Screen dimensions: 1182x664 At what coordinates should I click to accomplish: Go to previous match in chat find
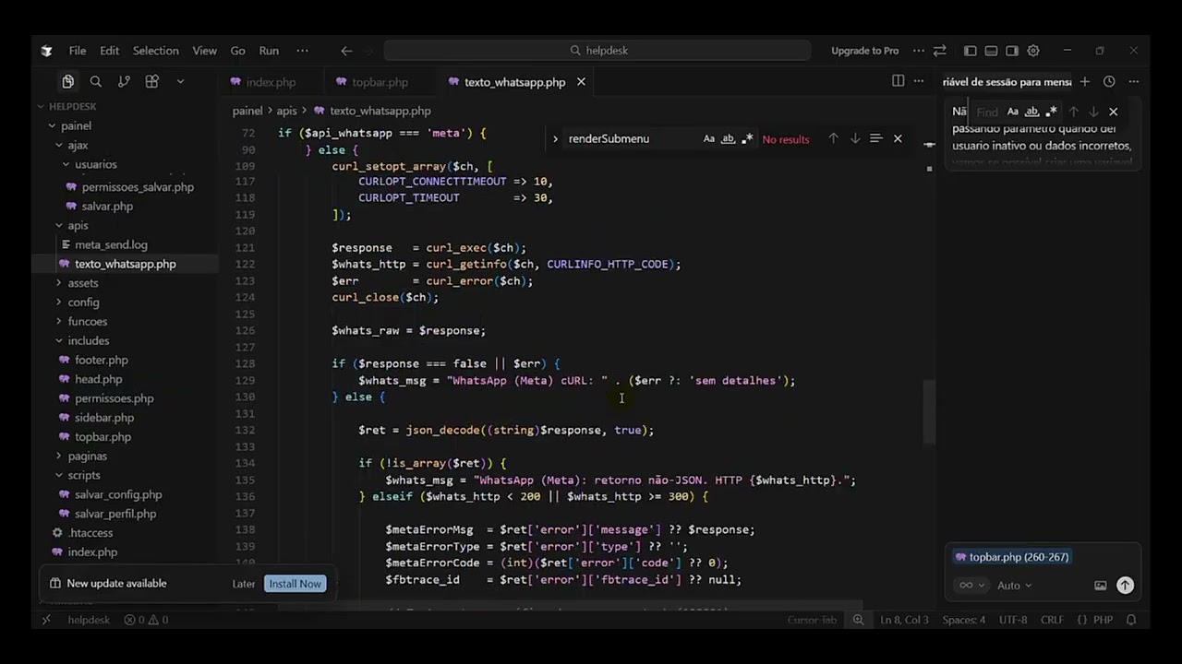coord(1073,112)
